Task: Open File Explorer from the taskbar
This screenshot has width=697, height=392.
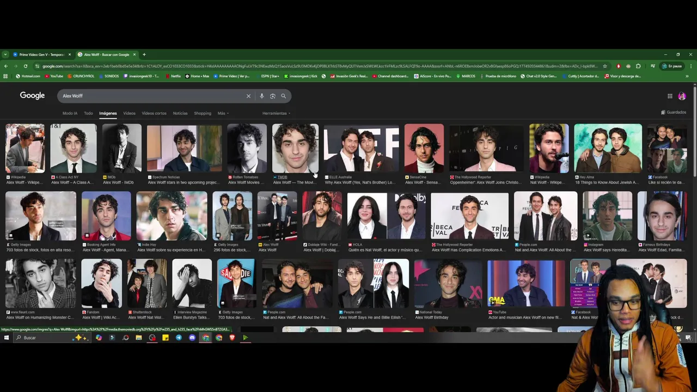Action: coord(139,338)
